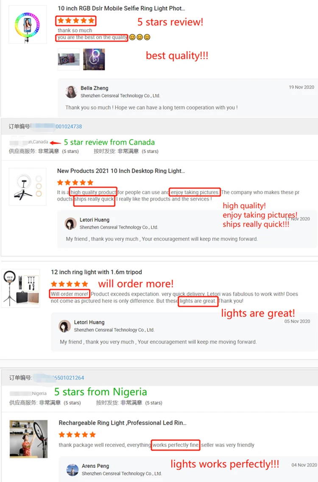The width and height of the screenshot is (318, 482).
Task: Click the 10 inch RGB Selfie Ring Light title
Action: point(121,8)
